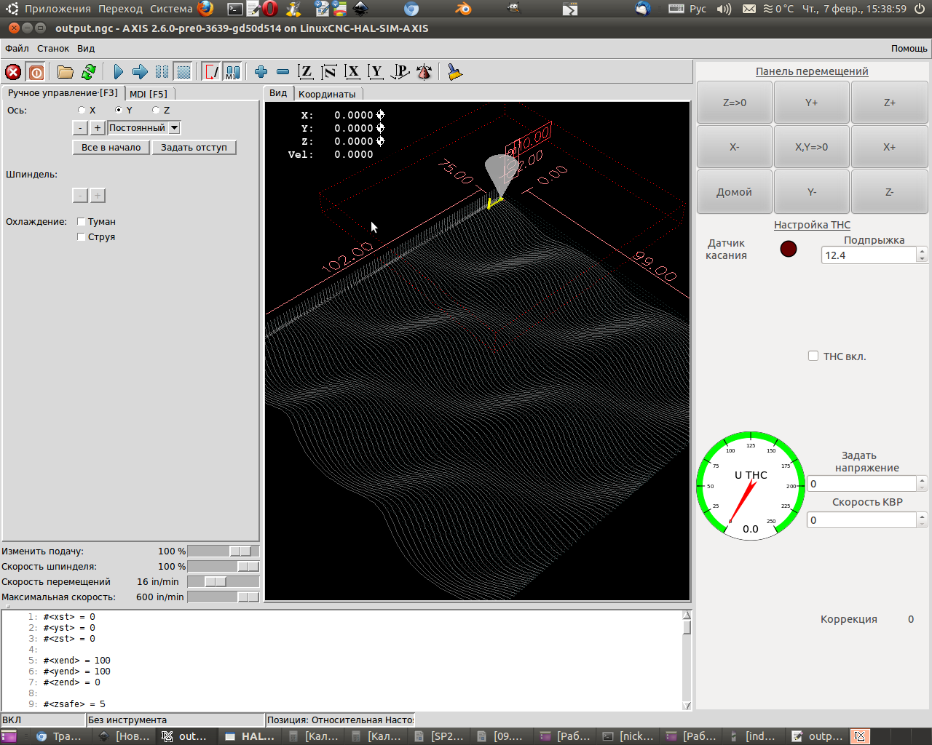Viewport: 932px width, 745px height.
Task: Click the Все в начало button
Action: 111,148
